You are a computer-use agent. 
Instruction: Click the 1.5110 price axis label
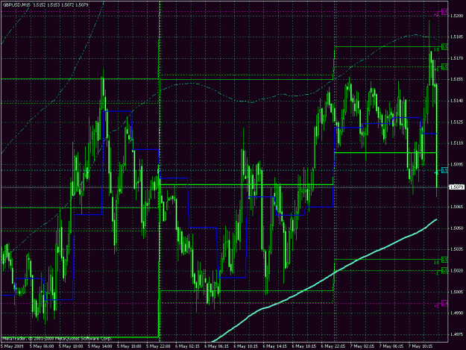(457, 143)
